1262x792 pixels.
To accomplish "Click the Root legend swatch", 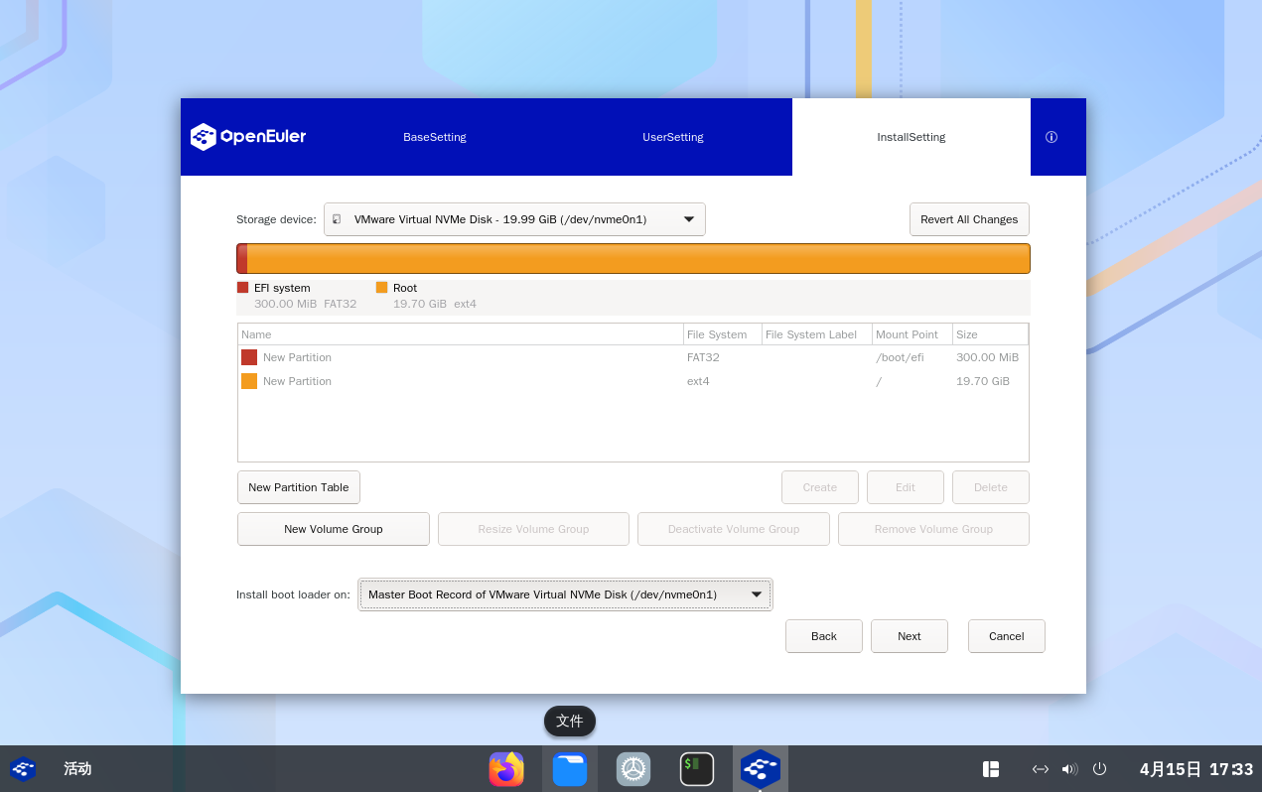I will pyautogui.click(x=382, y=288).
